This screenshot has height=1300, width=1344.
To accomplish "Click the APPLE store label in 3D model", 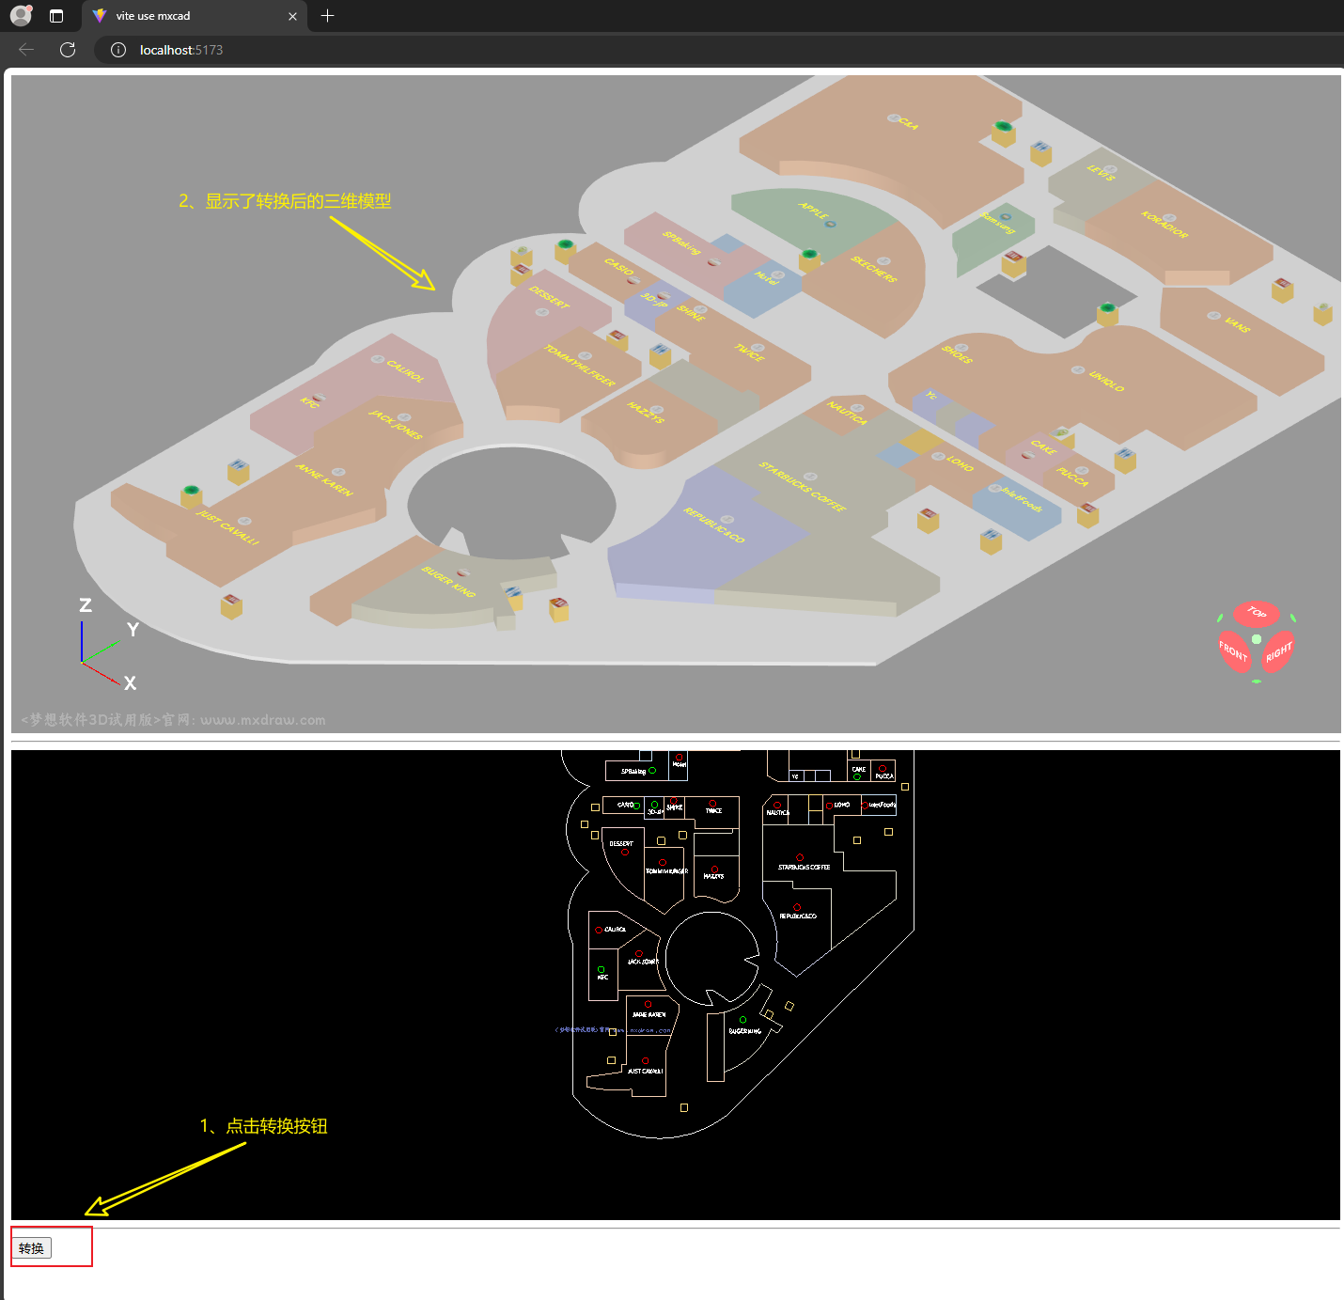I will 813,211.
